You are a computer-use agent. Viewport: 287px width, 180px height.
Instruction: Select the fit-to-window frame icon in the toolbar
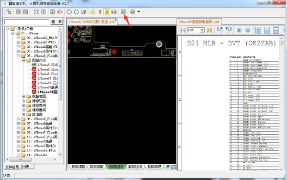(x=36, y=12)
